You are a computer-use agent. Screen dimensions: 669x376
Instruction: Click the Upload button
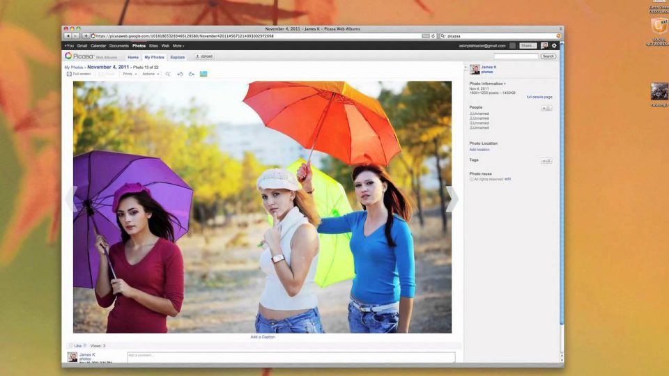[x=204, y=56]
